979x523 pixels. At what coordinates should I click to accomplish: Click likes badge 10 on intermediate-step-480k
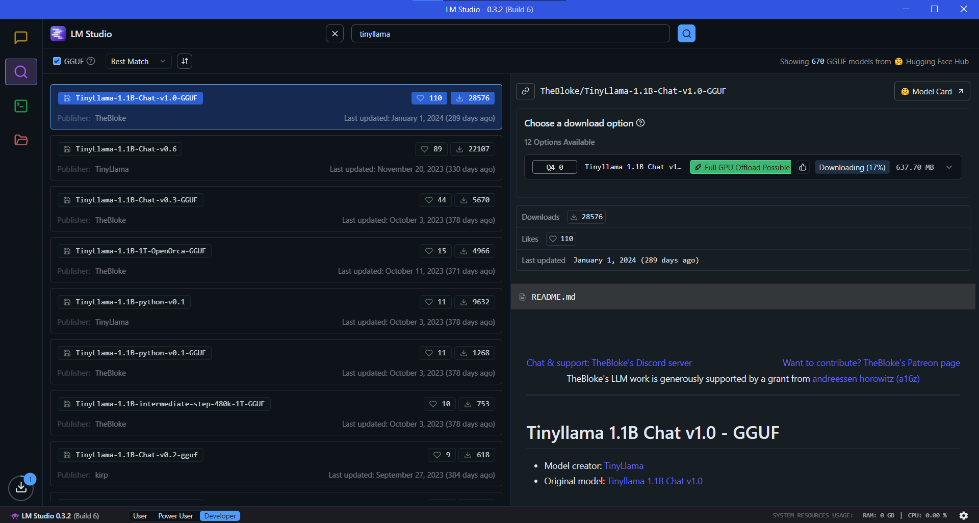click(x=440, y=404)
